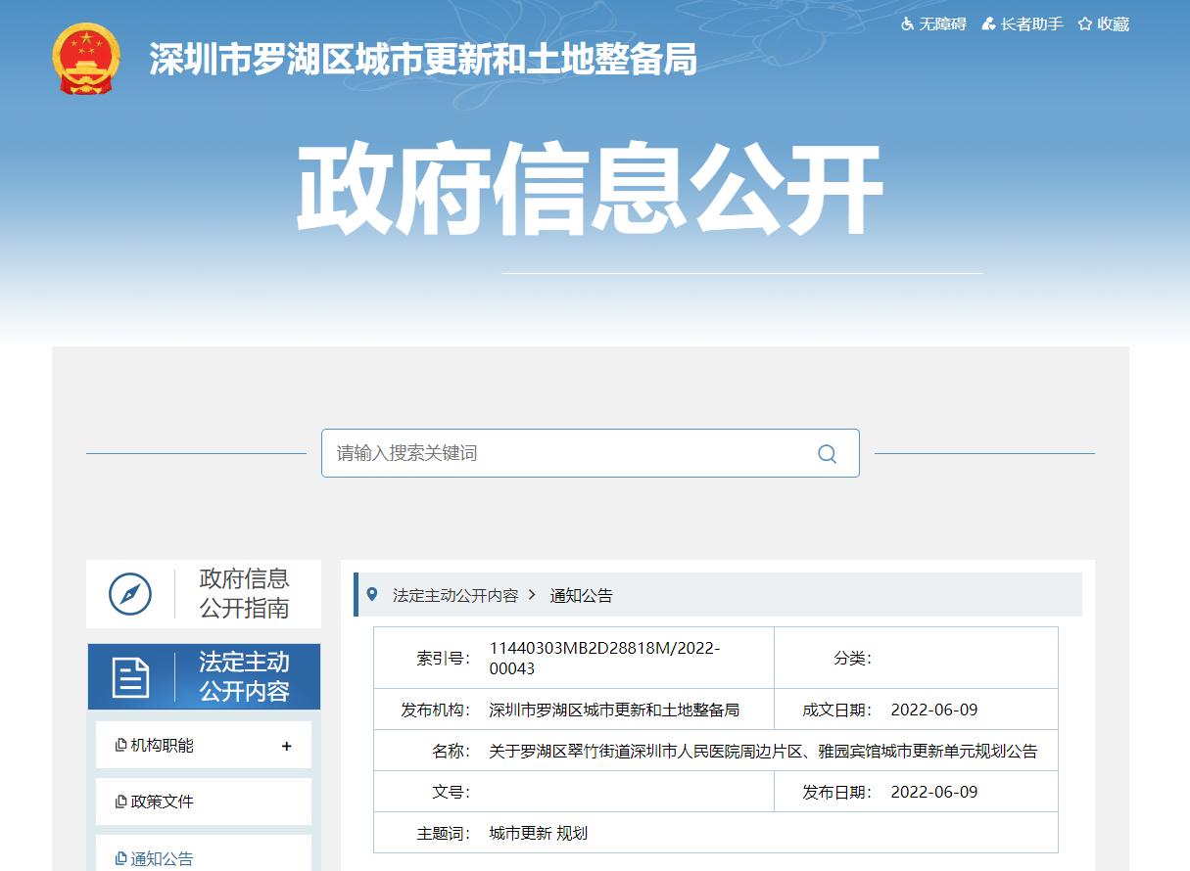Click the national emblem logo
The width and height of the screenshot is (1190, 871).
(x=86, y=59)
